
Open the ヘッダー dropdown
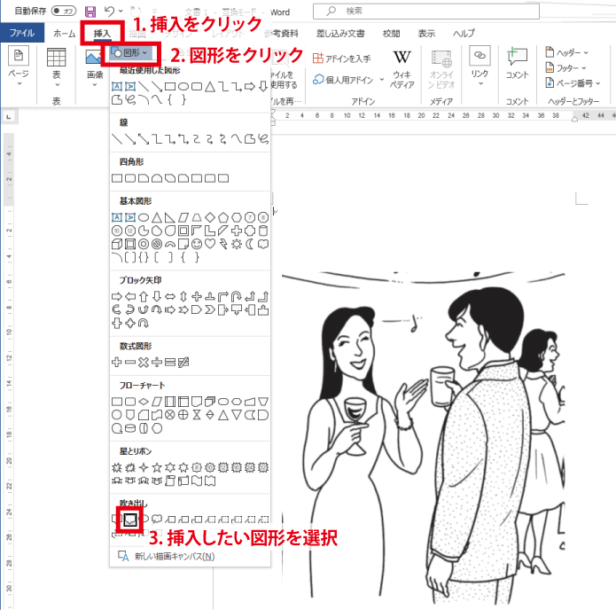(x=567, y=52)
